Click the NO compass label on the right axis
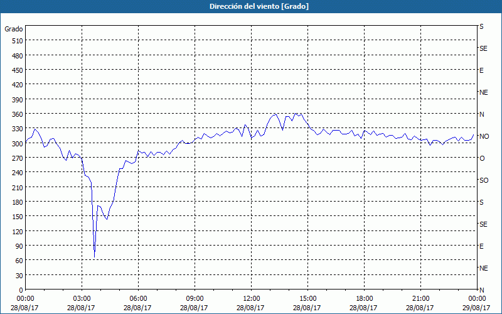The image size is (502, 314). (x=484, y=136)
